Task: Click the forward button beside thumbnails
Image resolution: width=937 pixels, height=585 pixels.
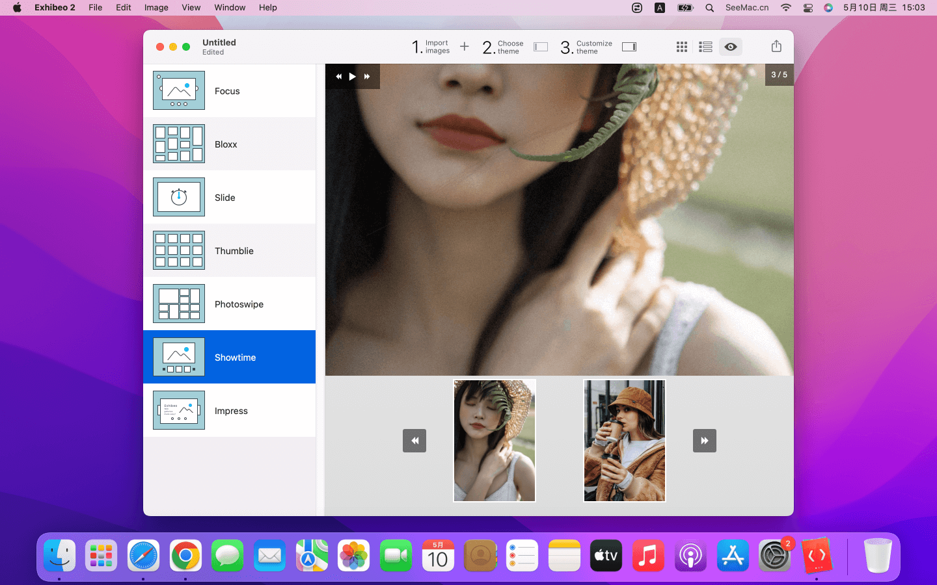Action: click(704, 441)
